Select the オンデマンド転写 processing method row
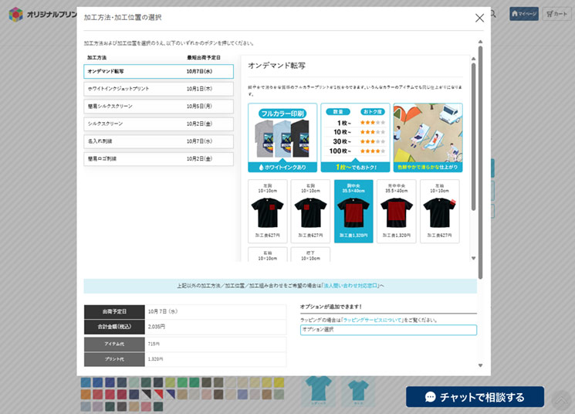575x414 pixels. point(158,71)
